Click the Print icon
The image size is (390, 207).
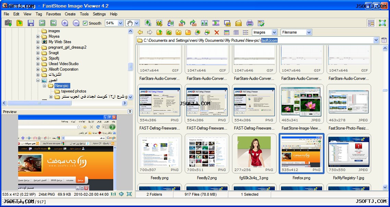coord(250,23)
